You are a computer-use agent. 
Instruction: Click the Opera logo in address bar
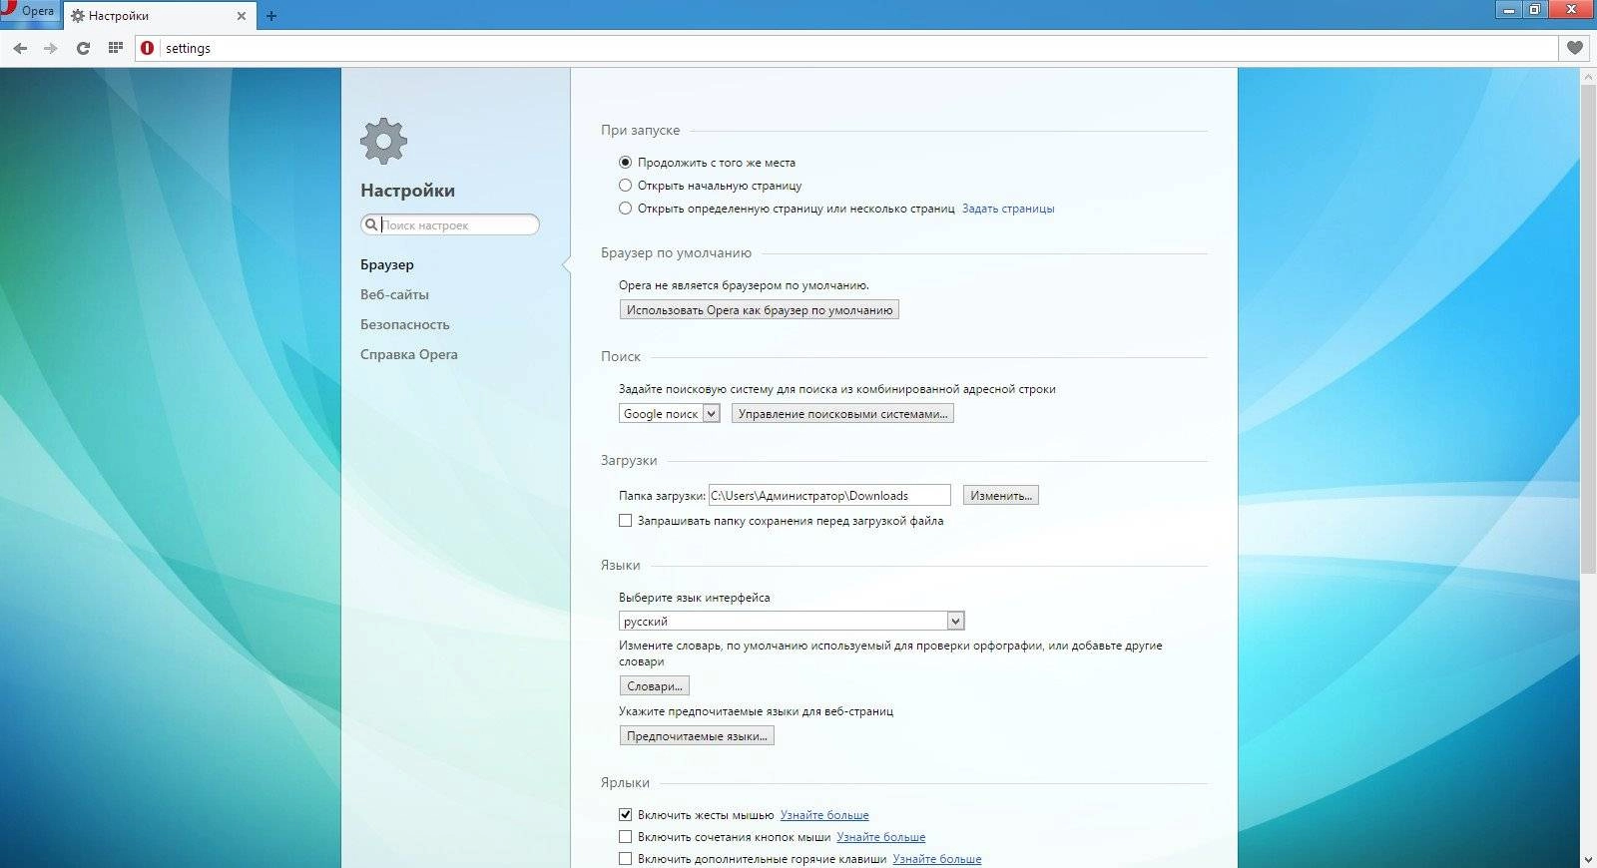click(x=148, y=48)
